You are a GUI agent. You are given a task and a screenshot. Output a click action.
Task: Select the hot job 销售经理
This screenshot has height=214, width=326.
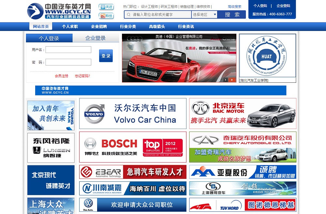click(x=187, y=7)
